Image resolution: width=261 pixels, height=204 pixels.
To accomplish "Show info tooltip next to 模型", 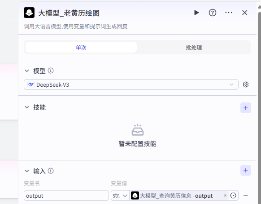I will click(51, 71).
